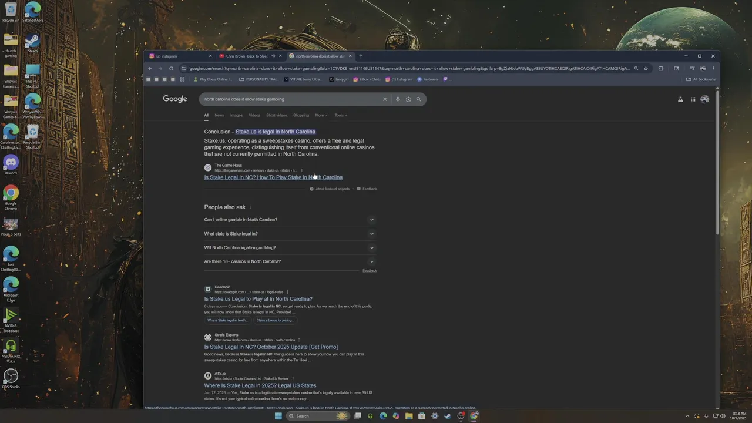
Task: Click the Chrome address bar URL
Action: (x=409, y=68)
